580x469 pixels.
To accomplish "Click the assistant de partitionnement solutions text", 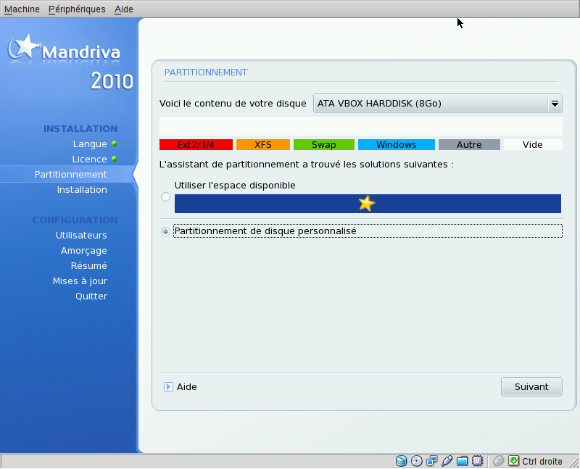I will [306, 165].
